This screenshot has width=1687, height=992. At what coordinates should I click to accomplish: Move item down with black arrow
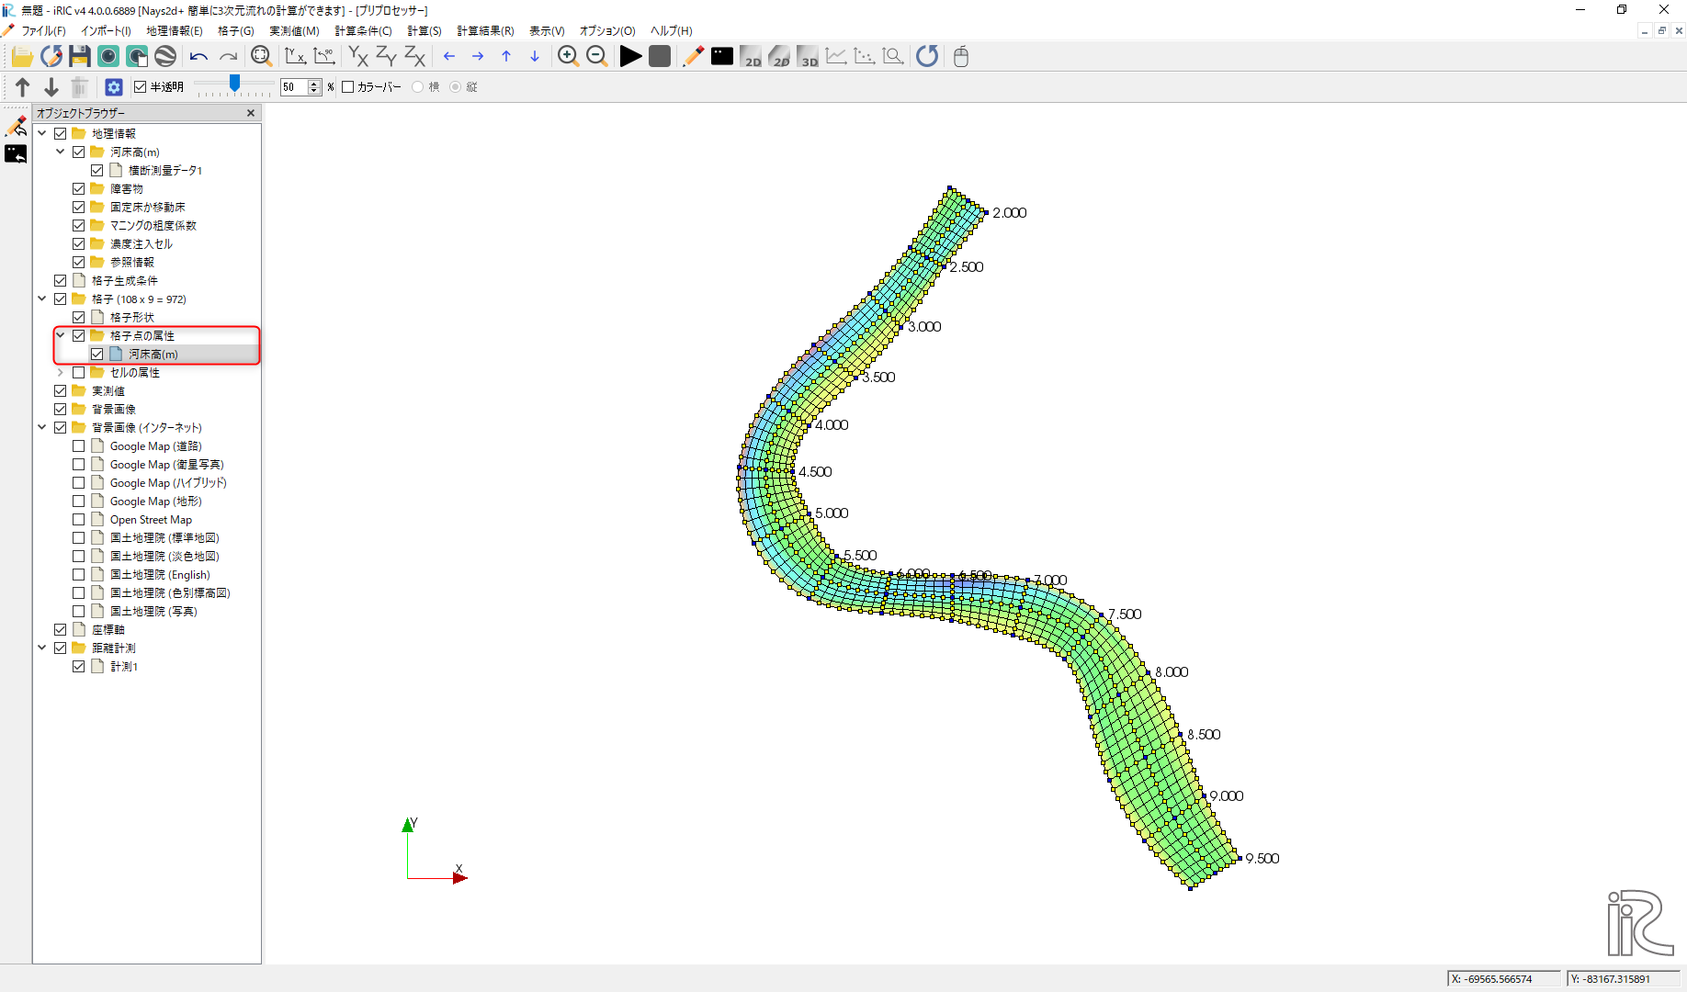(51, 87)
